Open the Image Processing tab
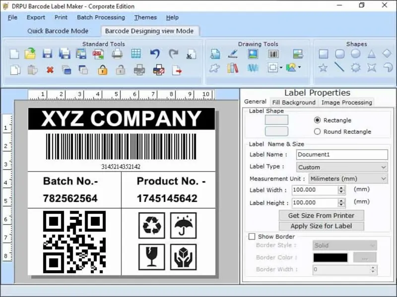397x297 pixels. pos(346,102)
